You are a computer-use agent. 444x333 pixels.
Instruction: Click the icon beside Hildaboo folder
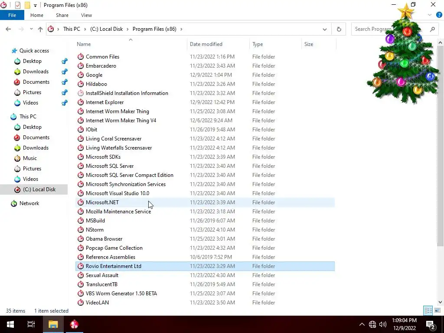(81, 84)
